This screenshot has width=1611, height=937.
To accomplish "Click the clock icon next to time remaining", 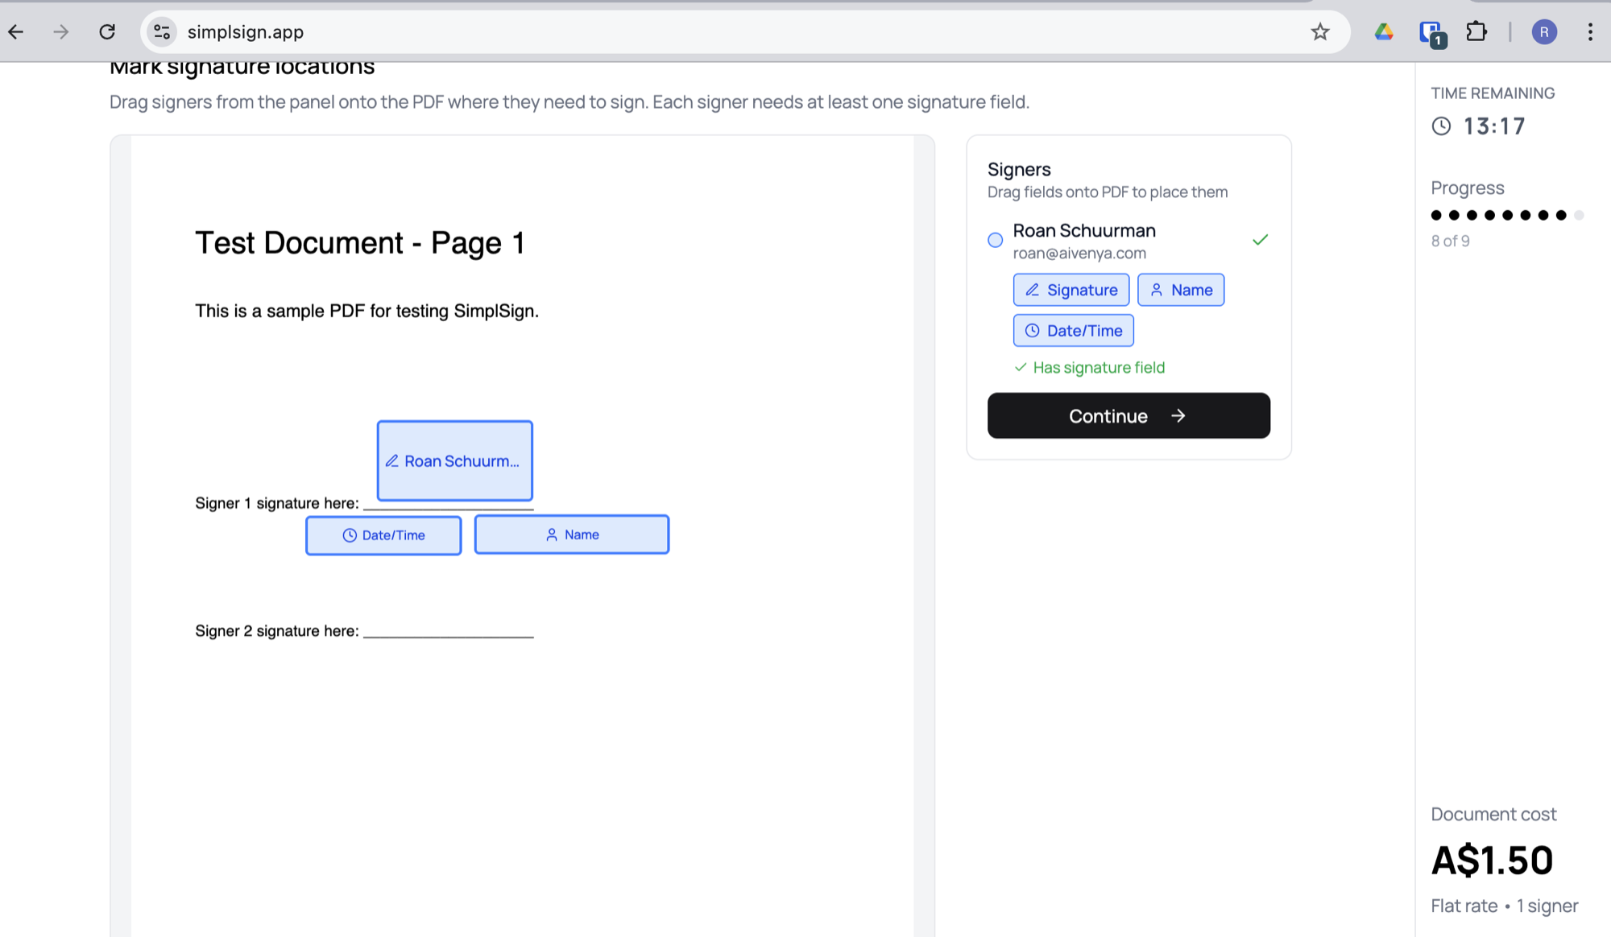I will click(x=1441, y=126).
